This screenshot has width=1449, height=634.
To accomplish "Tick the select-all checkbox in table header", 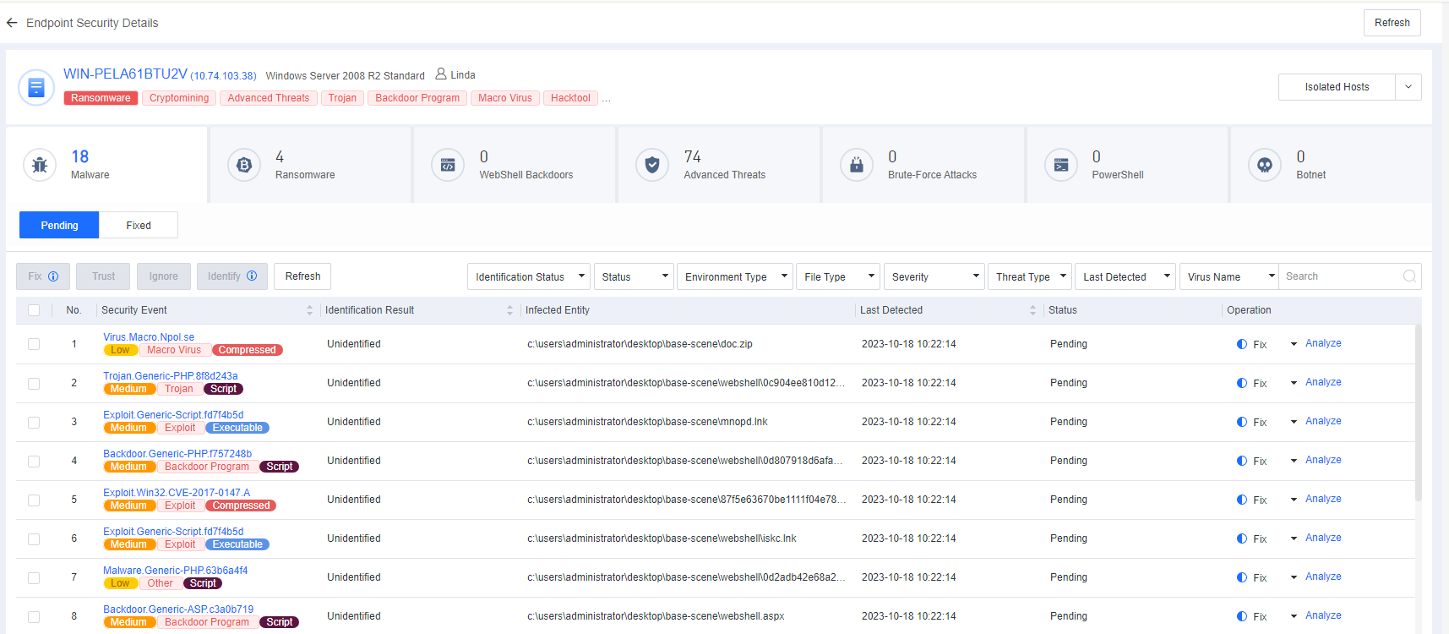I will click(x=34, y=310).
